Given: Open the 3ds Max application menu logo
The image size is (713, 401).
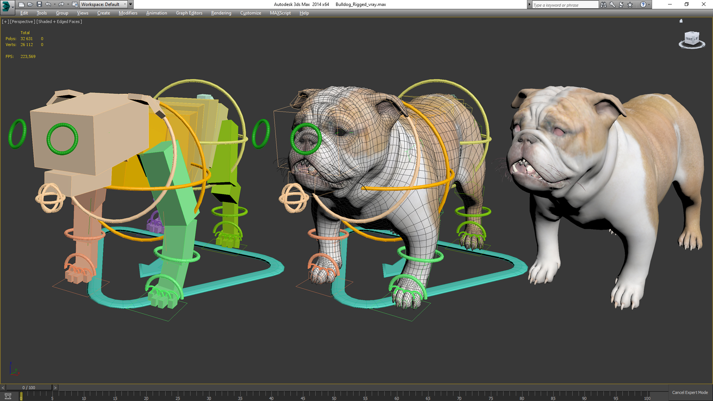Looking at the screenshot, I should 6,6.
